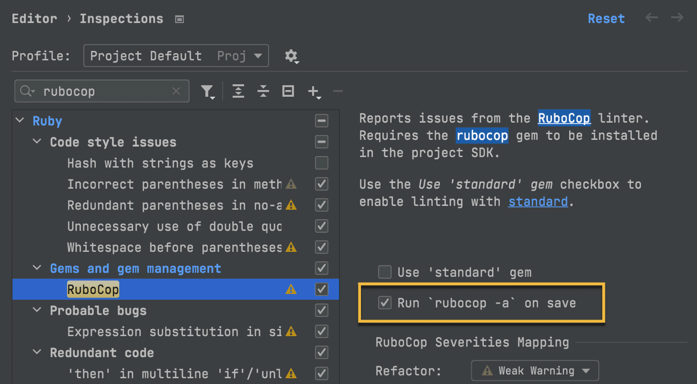Uncheck the Redundant code checkbox
This screenshot has height=384, width=697.
(322, 353)
